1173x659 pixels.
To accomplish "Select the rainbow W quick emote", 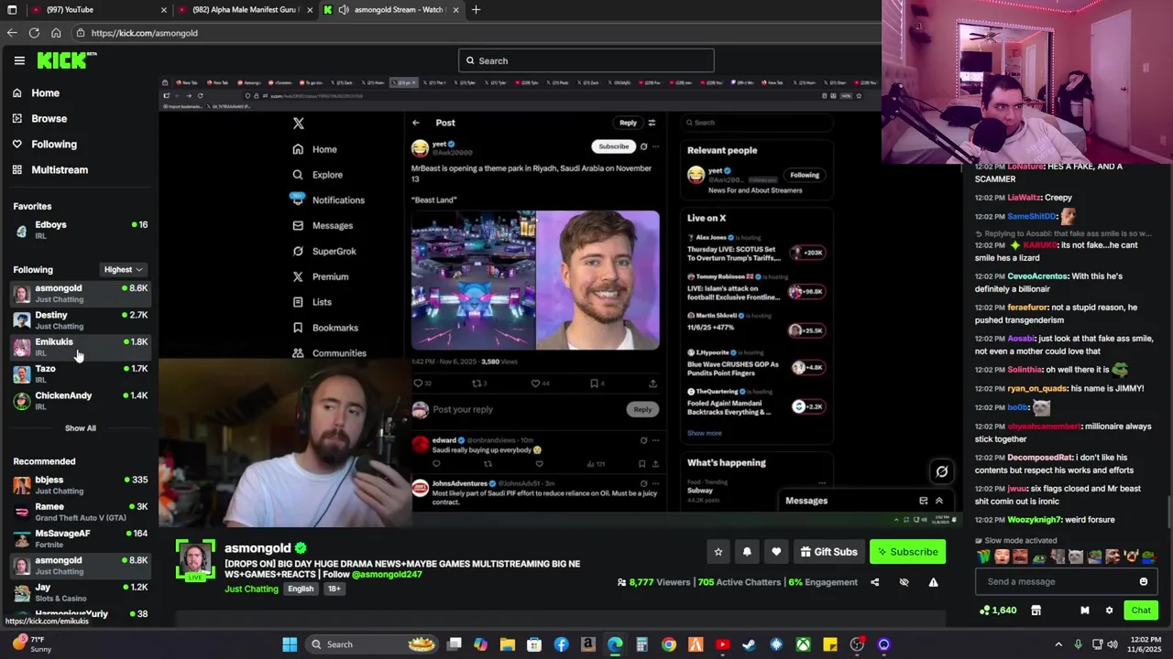I will point(983,556).
